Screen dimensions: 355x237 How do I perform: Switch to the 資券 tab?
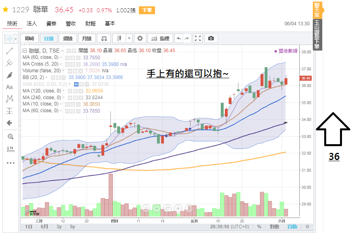tap(51, 23)
